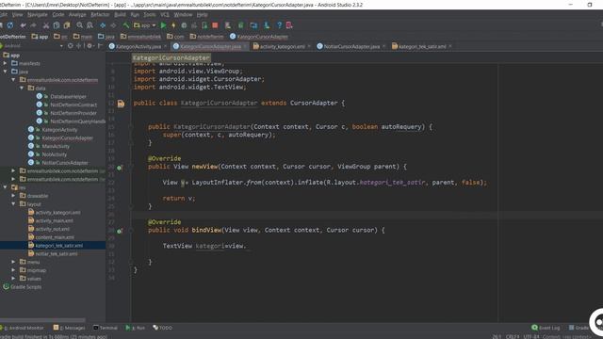Open the Messages tool window
The width and height of the screenshot is (603, 339).
click(x=70, y=328)
